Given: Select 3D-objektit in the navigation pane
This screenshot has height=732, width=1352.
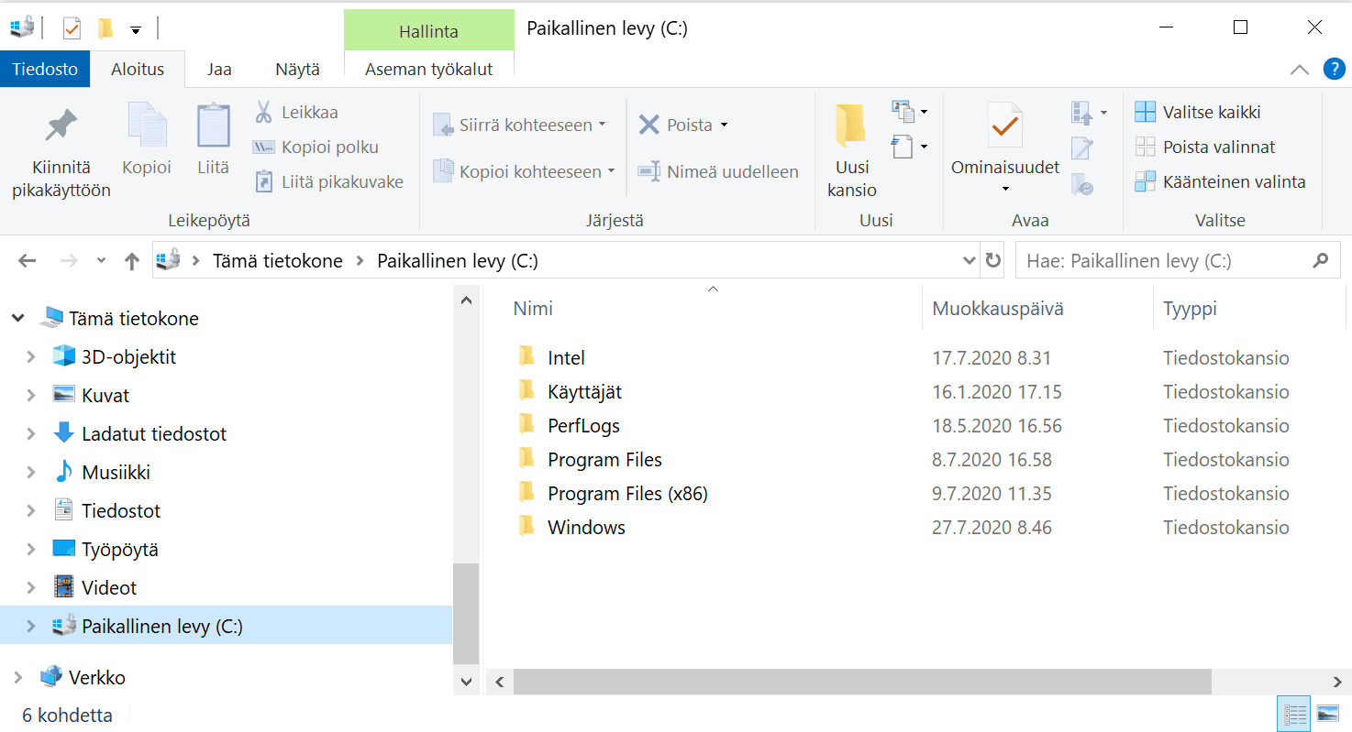Looking at the screenshot, I should (128, 357).
